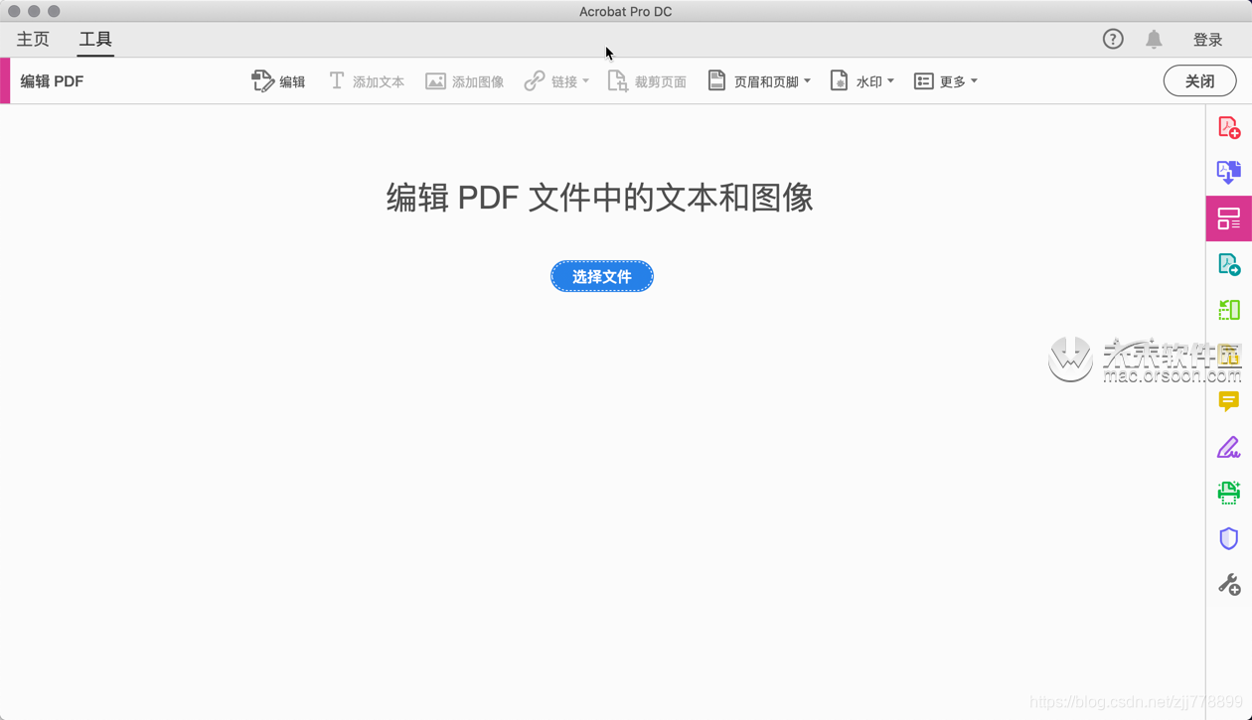Open the green Scan/Print sidebar tool
This screenshot has height=720, width=1252.
click(x=1229, y=493)
